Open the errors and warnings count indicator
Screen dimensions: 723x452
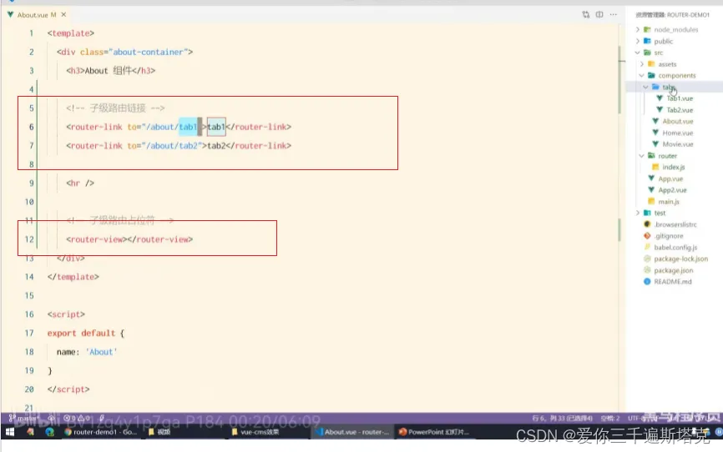tap(77, 419)
